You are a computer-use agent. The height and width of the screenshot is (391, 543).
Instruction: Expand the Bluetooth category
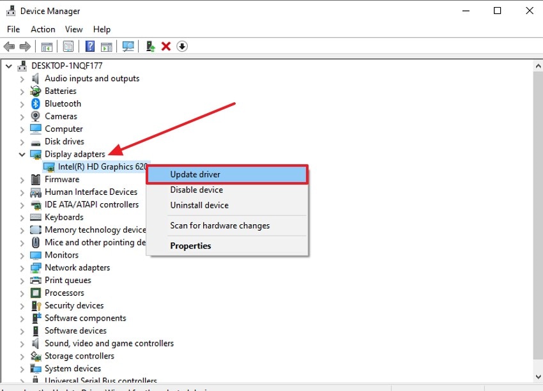[22, 104]
